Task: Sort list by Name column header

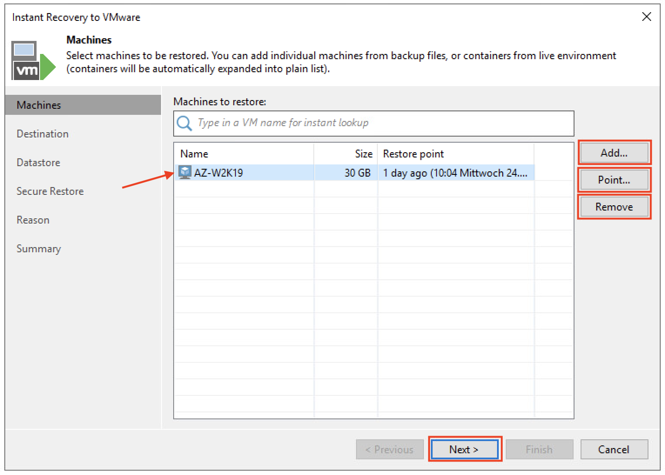Action: 244,154
